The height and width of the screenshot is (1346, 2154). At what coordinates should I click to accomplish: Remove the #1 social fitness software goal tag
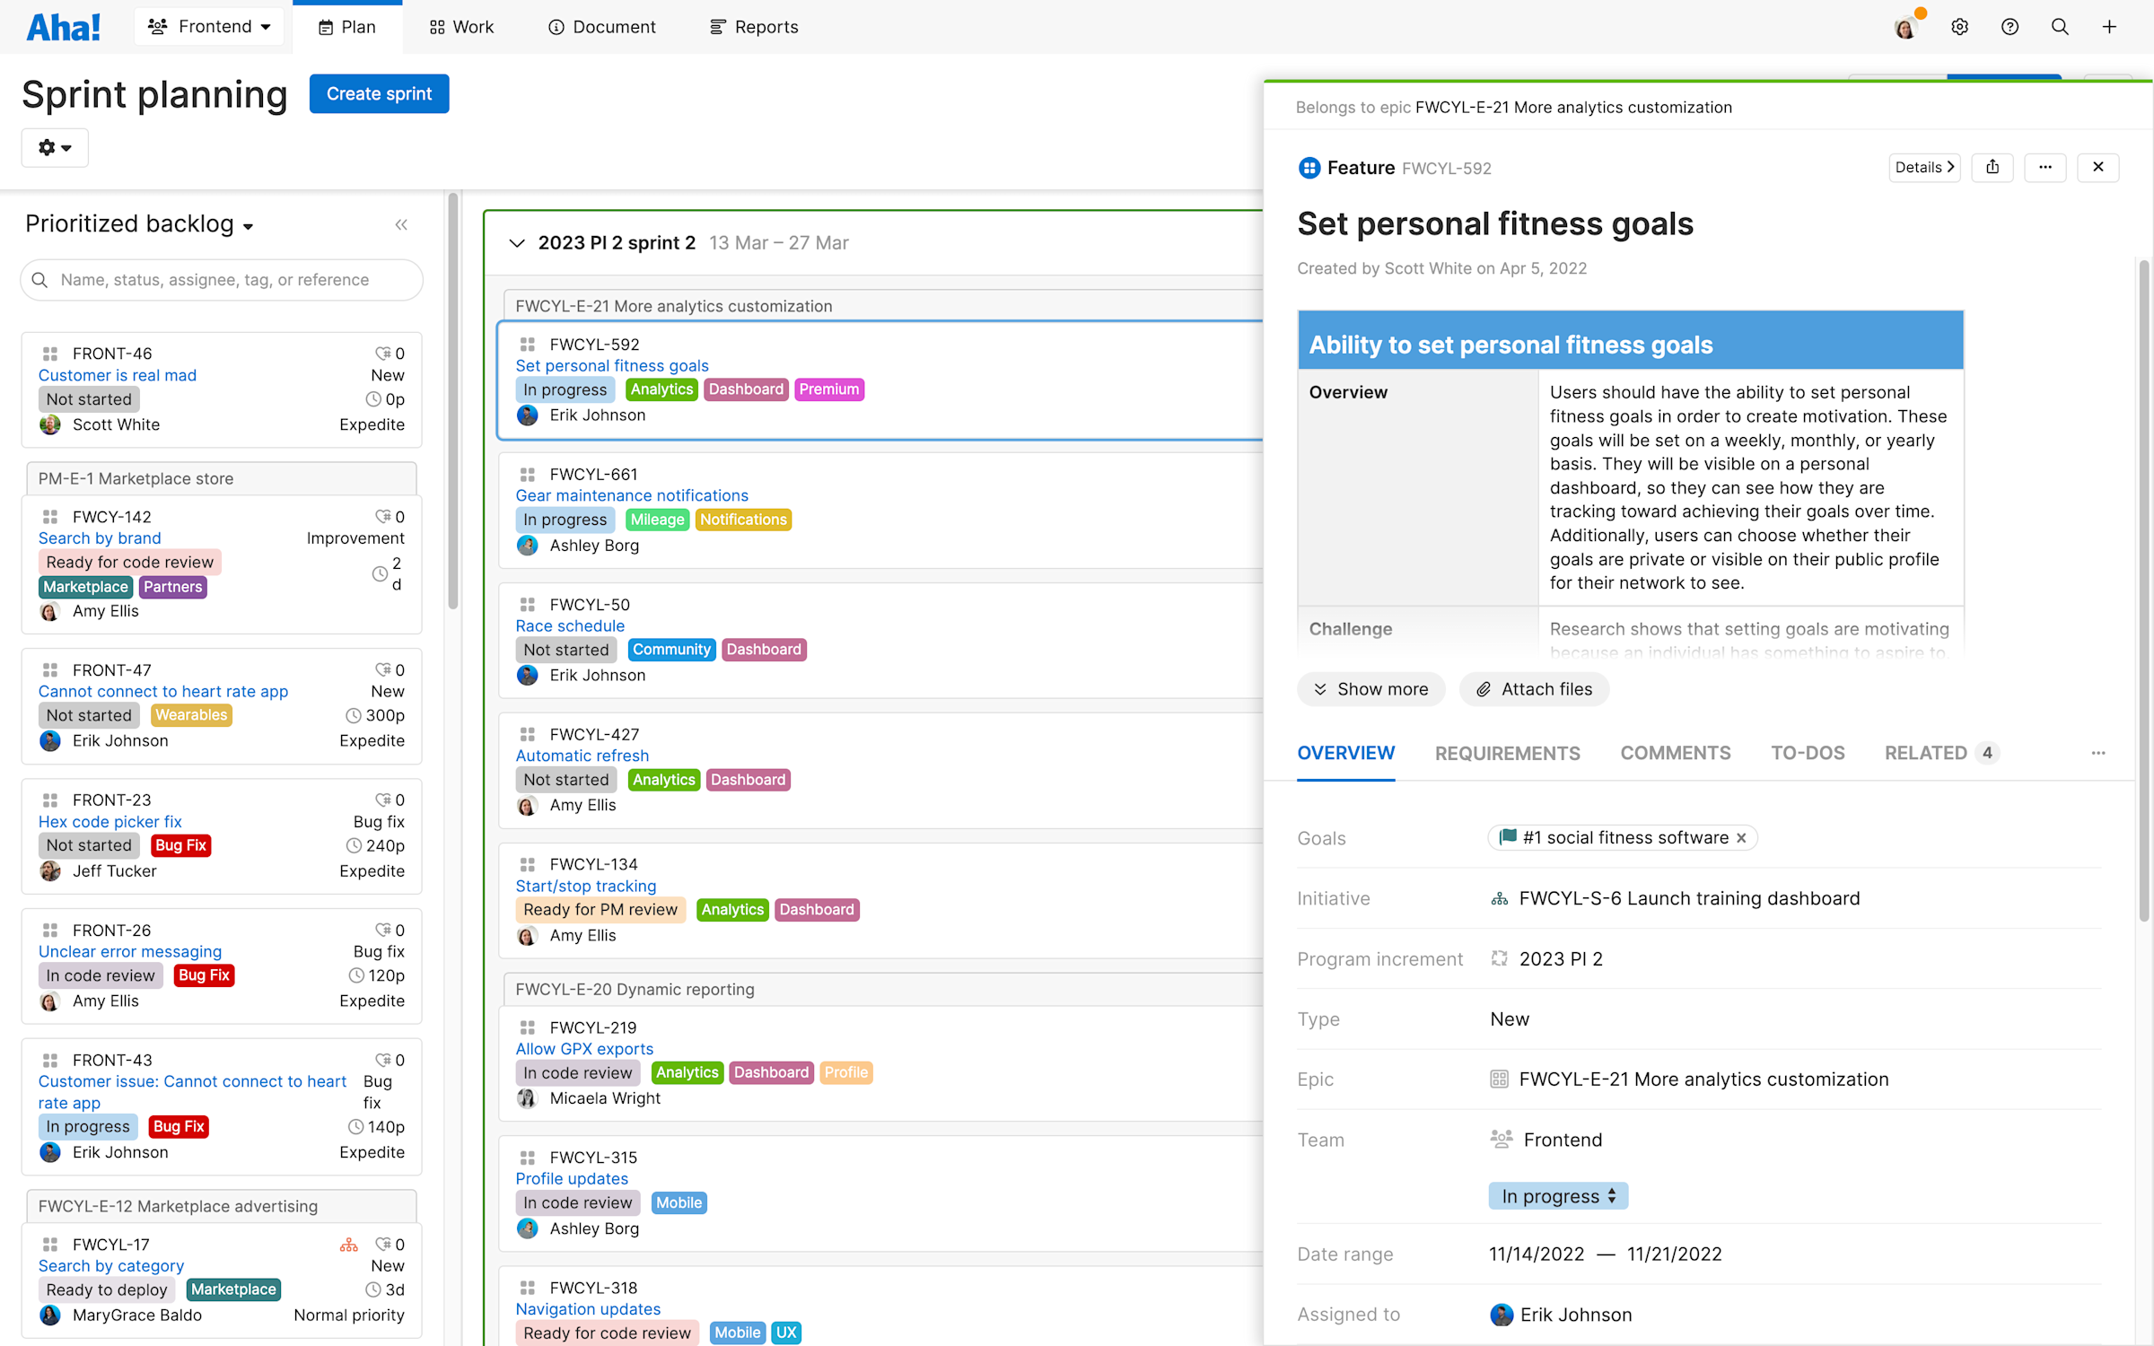1741,837
